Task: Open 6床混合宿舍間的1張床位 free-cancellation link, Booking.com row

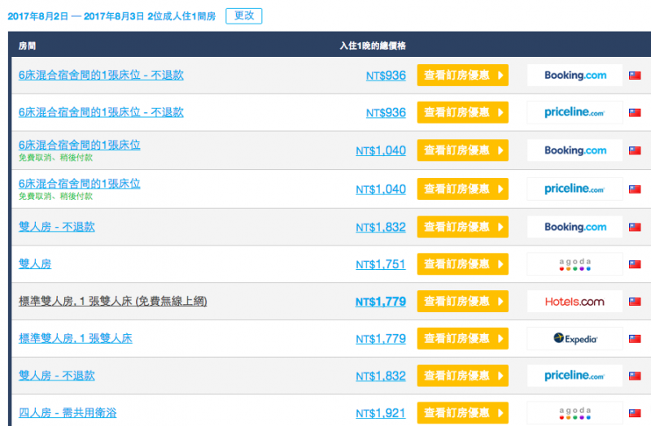Action: pos(79,145)
